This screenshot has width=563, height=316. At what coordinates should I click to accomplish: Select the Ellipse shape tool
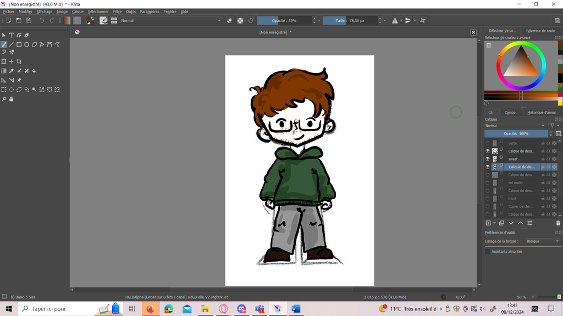(26, 44)
